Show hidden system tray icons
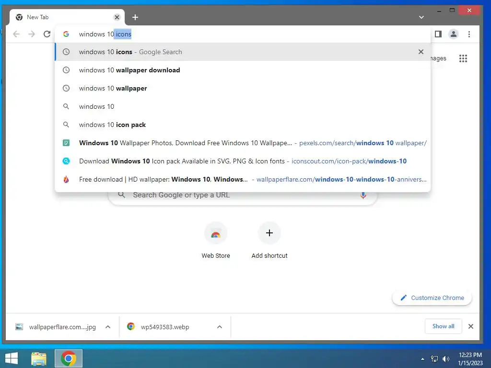The width and height of the screenshot is (491, 368). [423, 359]
